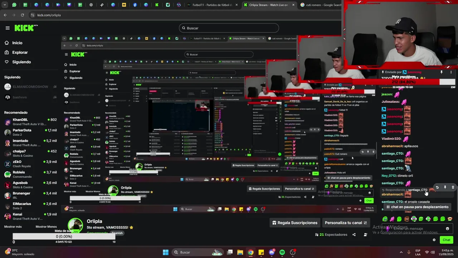Image resolution: width=458 pixels, height=258 pixels.
Task: Click the taskbar Buscar search box
Action: 197,252
